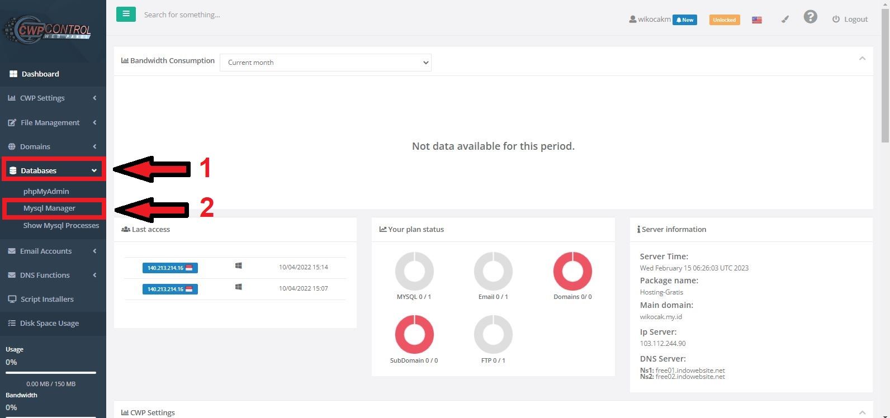Screen dimensions: 890x418
Task: Open Mysql Manager from Databases submenu
Action: pos(49,208)
